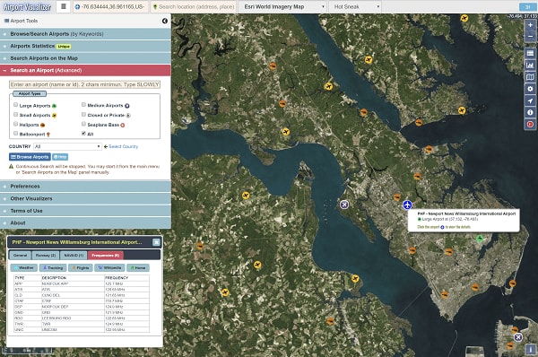Uncheck the All airport types checkbox
This screenshot has height=357, width=538.
coord(83,133)
